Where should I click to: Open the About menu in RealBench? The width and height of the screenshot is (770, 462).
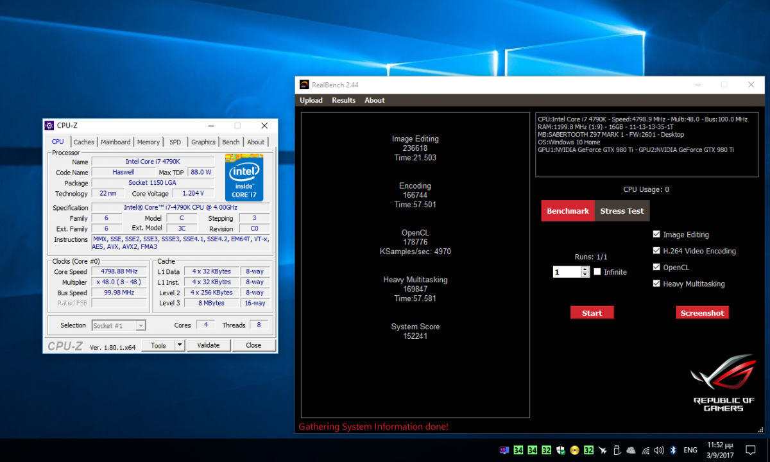click(375, 100)
